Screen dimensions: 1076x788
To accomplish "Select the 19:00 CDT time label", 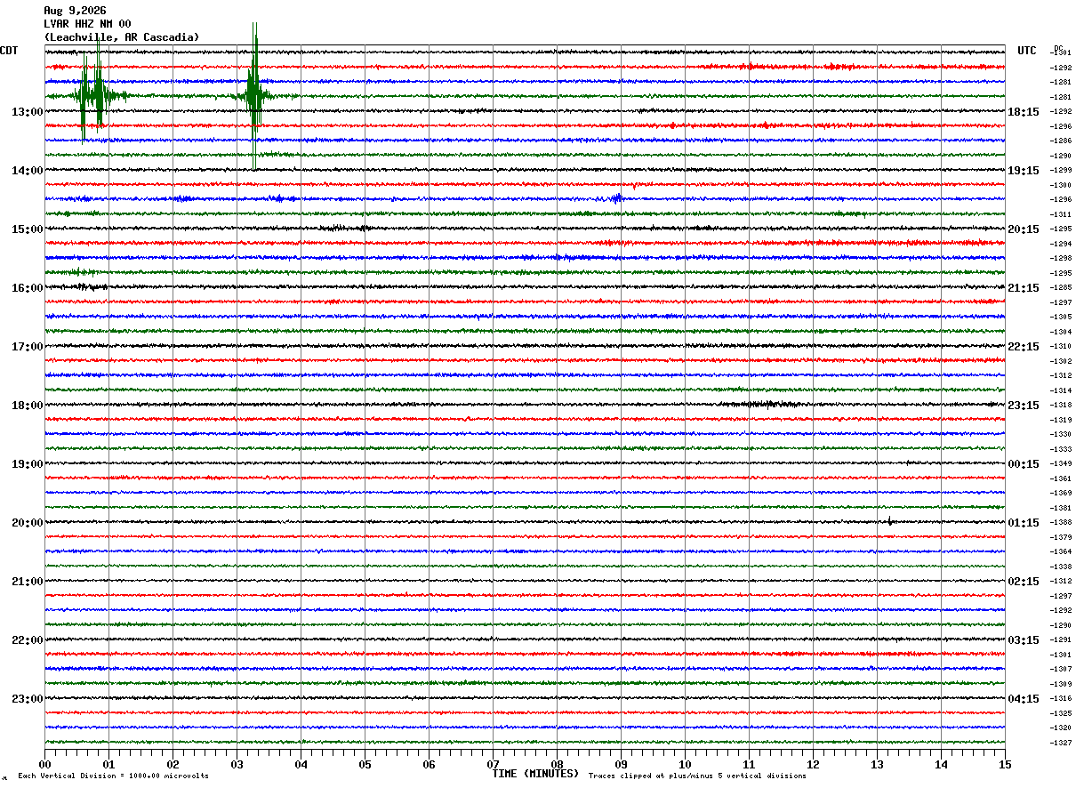I will pos(27,464).
